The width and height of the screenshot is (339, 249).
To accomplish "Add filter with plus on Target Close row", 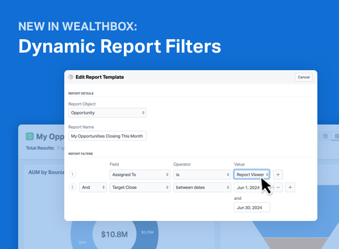I will pos(290,188).
